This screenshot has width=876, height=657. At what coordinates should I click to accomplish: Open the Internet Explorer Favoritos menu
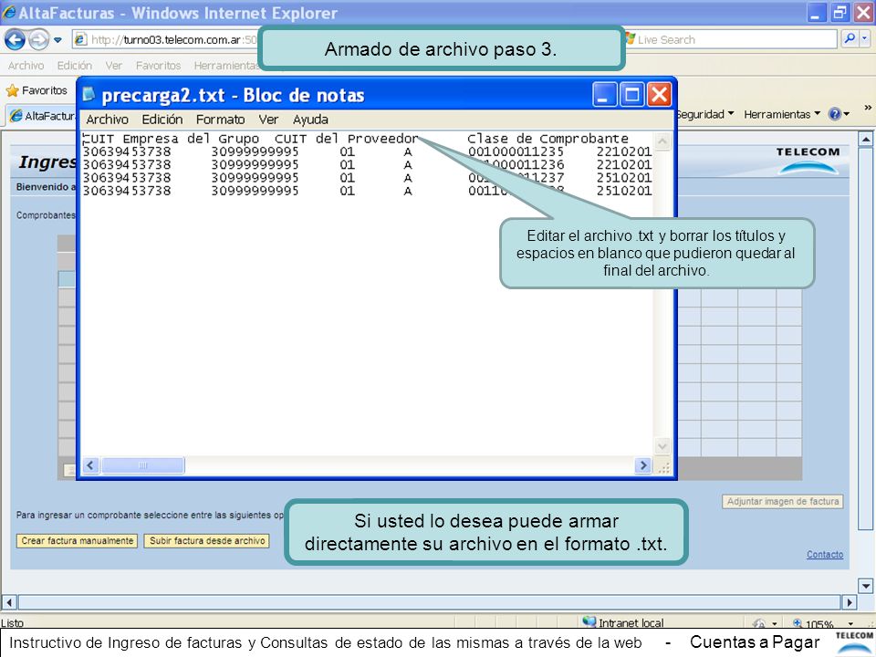158,66
